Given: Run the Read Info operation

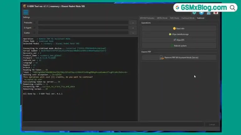Looking at the screenshot, I should [x=179, y=28].
